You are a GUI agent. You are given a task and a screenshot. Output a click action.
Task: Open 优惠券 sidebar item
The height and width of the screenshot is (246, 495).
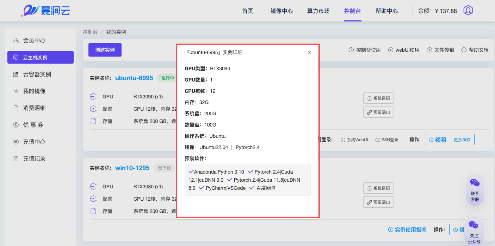click(x=33, y=125)
